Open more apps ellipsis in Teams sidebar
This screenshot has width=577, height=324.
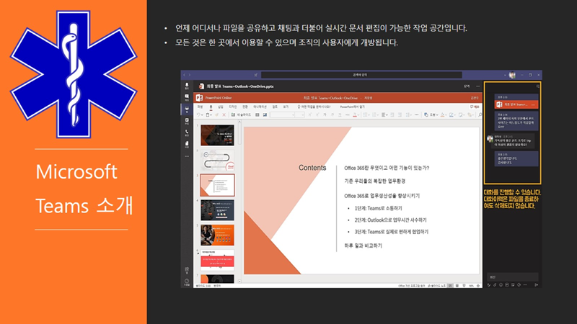187,156
